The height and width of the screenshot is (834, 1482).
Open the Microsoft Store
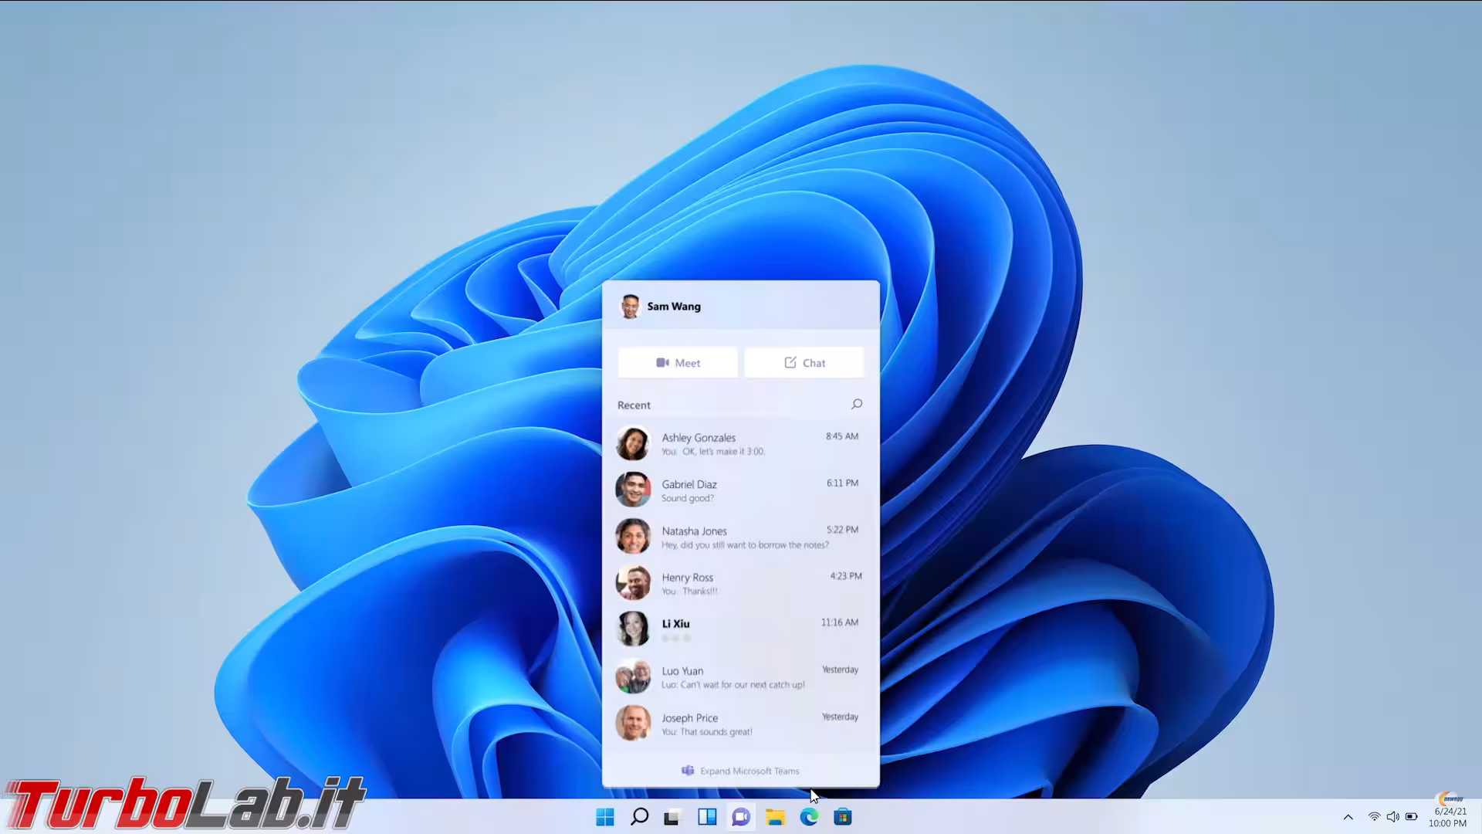pos(842,816)
